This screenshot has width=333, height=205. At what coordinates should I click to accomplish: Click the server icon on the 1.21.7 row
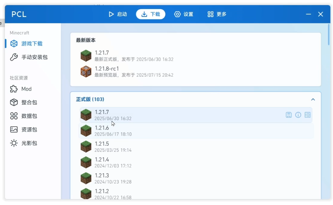(x=307, y=115)
